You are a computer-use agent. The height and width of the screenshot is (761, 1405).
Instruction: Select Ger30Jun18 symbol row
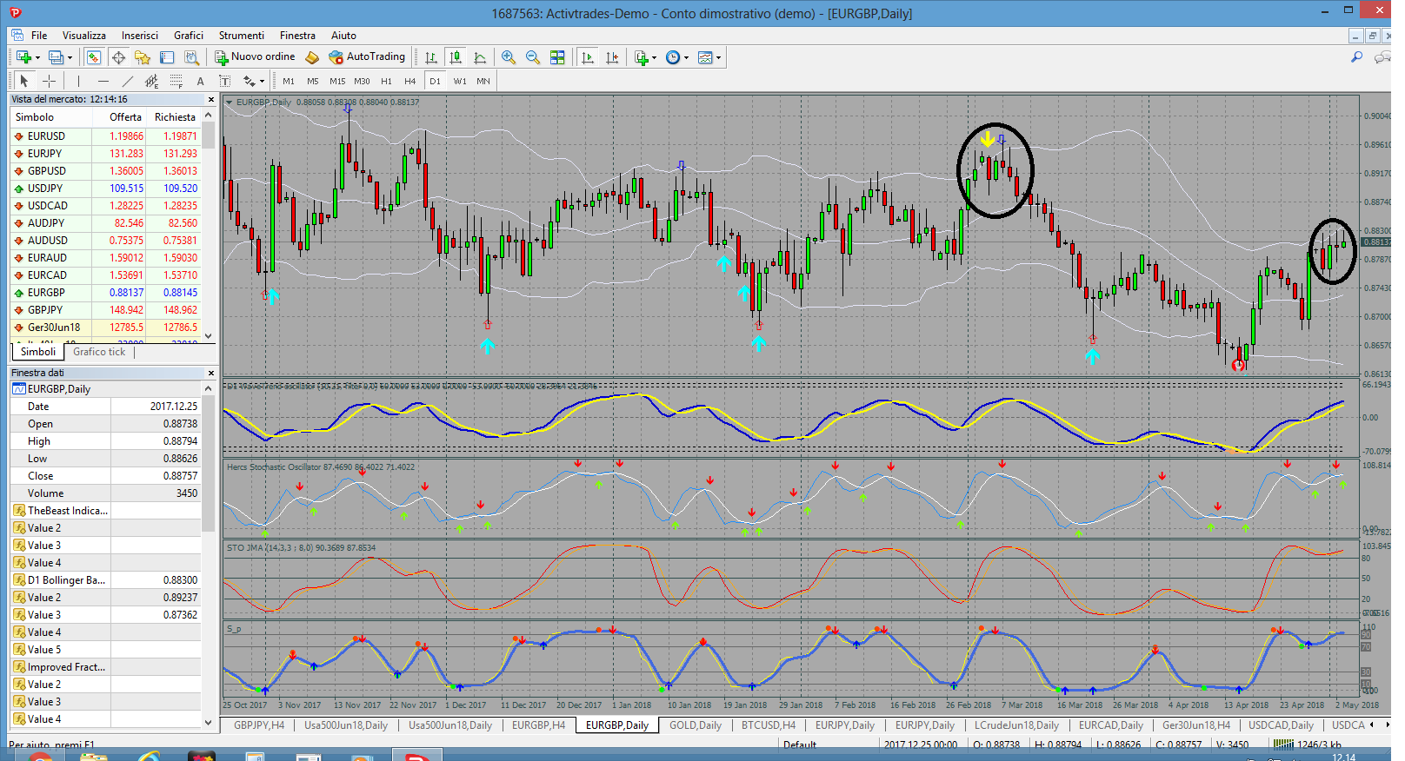[x=105, y=328]
